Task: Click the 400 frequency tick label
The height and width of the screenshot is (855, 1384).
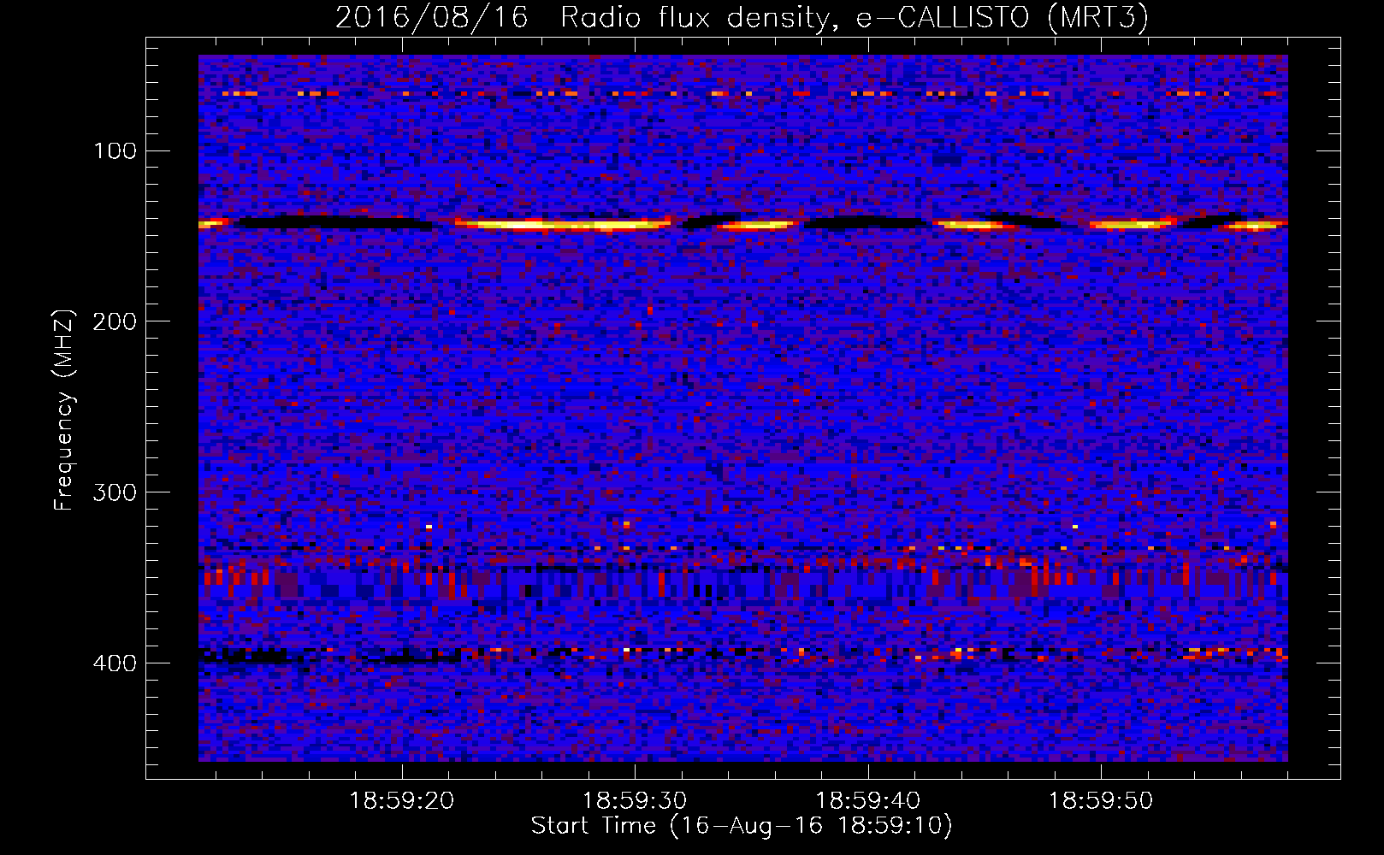Action: [115, 664]
